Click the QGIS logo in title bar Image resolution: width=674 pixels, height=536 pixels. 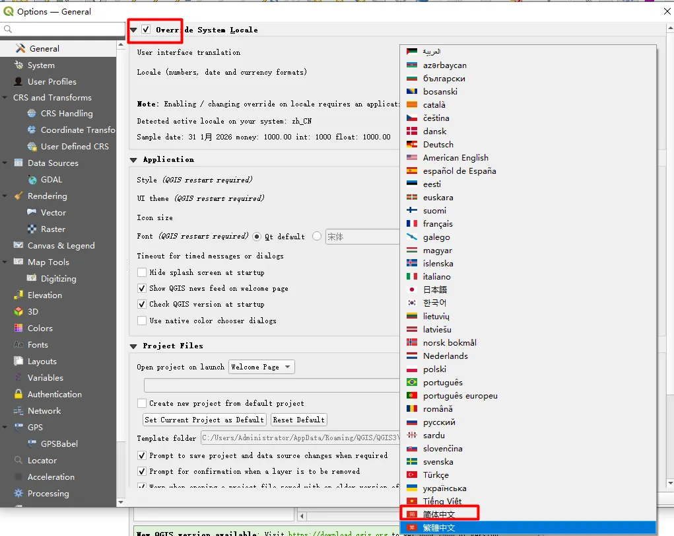coord(9,12)
